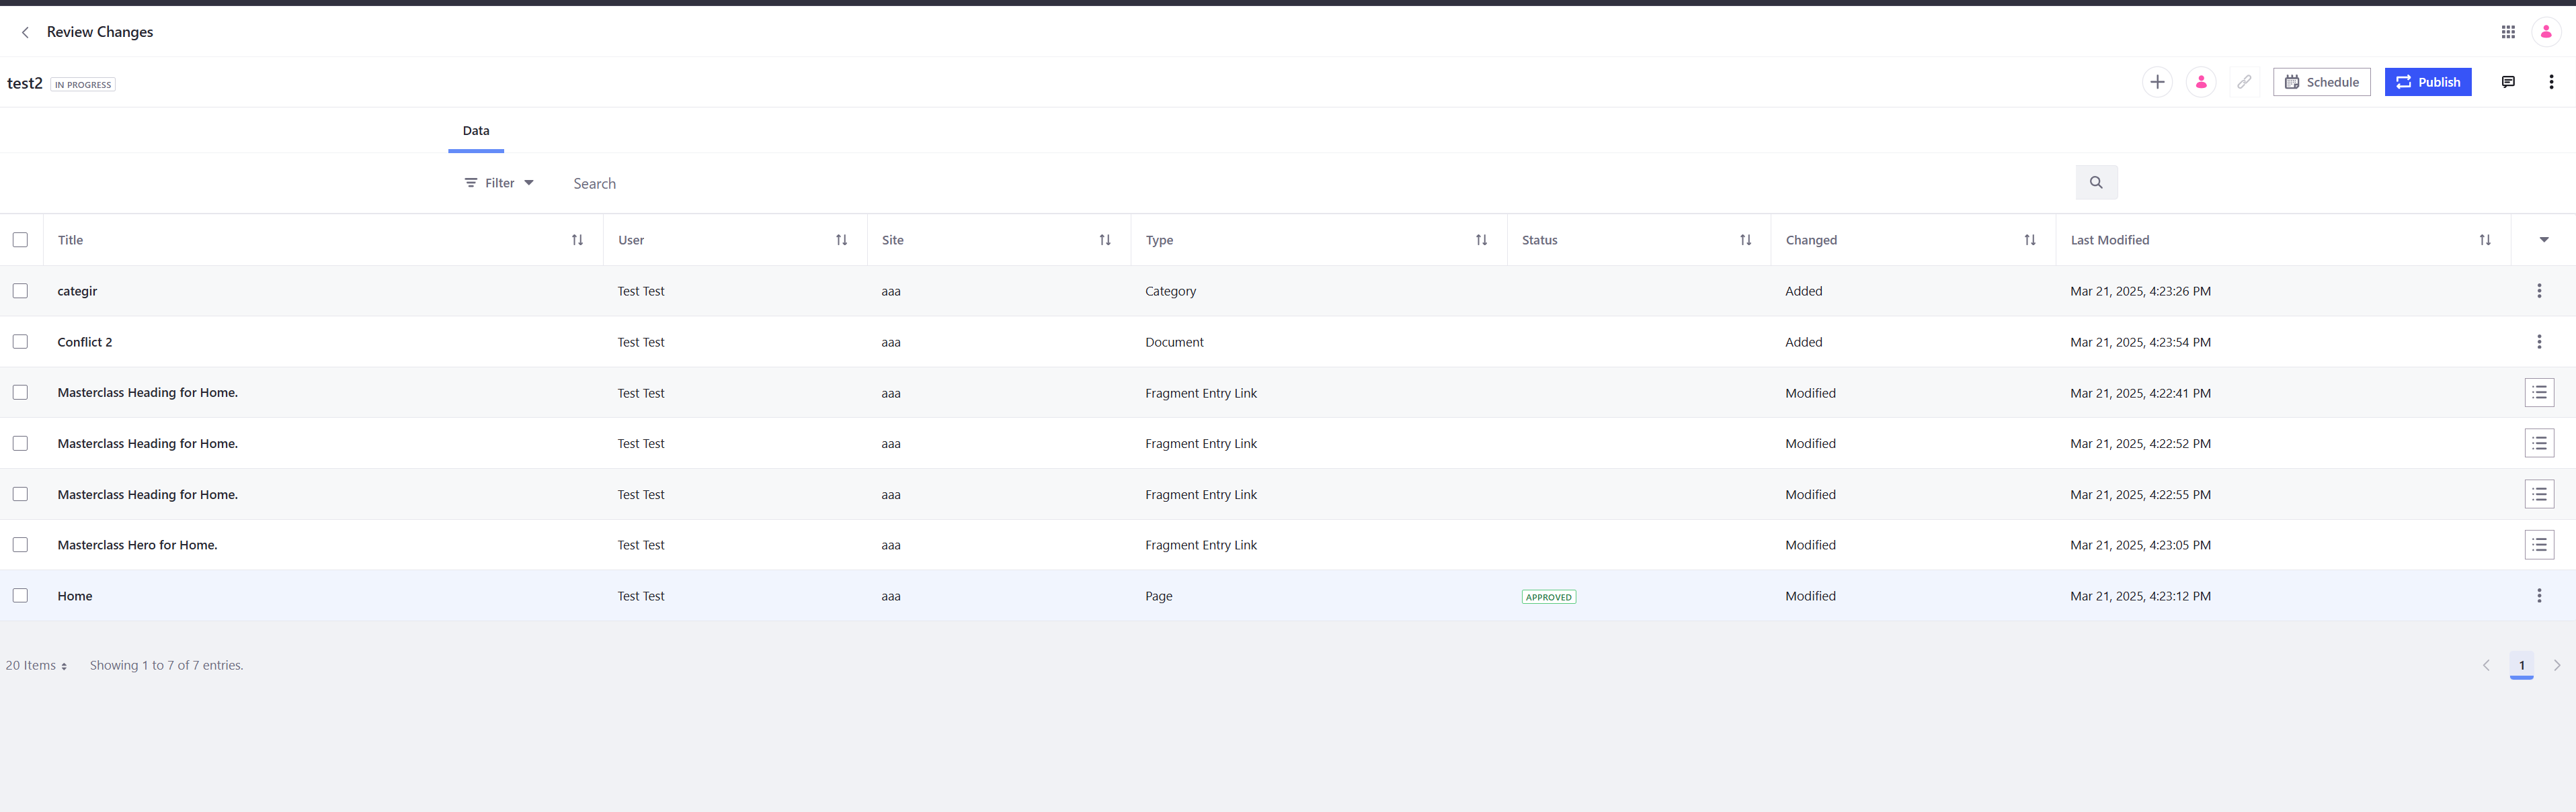Select page 1 in pagination
Screen dimensions: 2576x812
pos(2521,665)
